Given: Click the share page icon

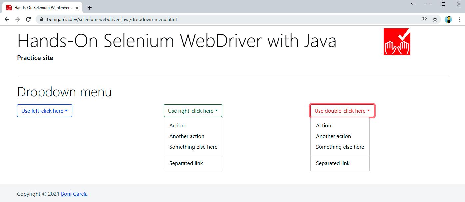Looking at the screenshot, I should 424,19.
